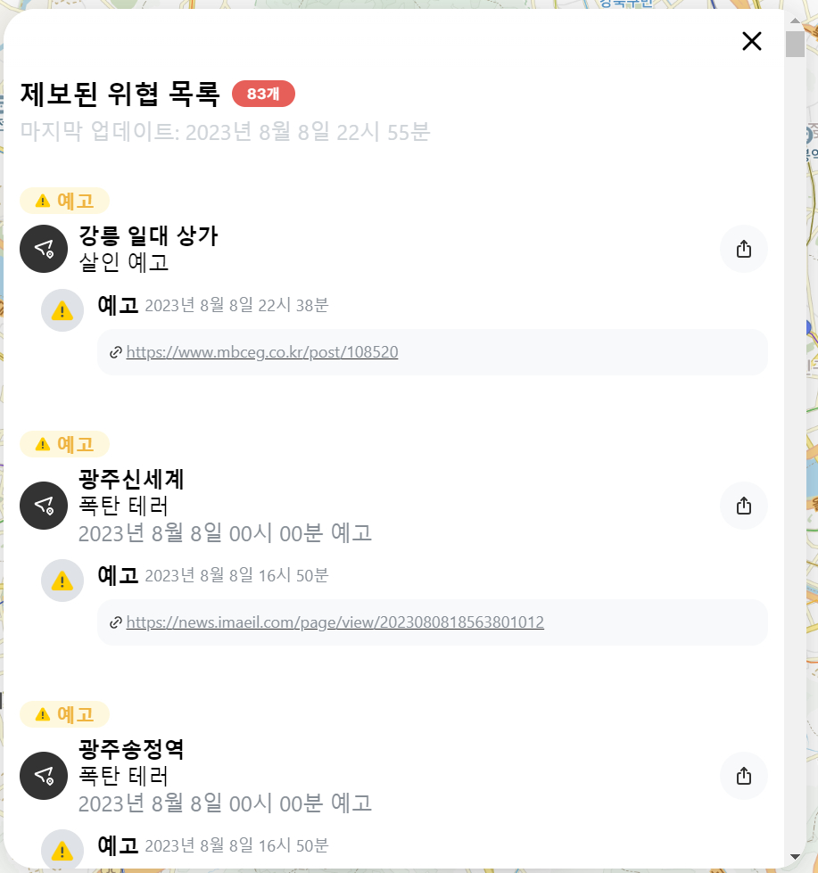Click the 예고 tag above 광주신세계
Image resolution: width=818 pixels, height=873 pixels.
tap(64, 444)
